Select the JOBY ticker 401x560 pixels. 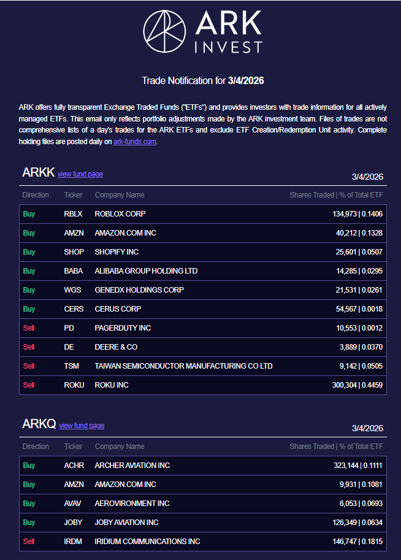73,522
